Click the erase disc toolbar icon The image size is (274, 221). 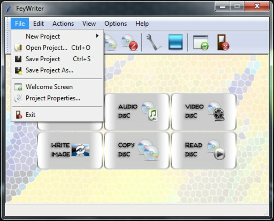click(130, 43)
